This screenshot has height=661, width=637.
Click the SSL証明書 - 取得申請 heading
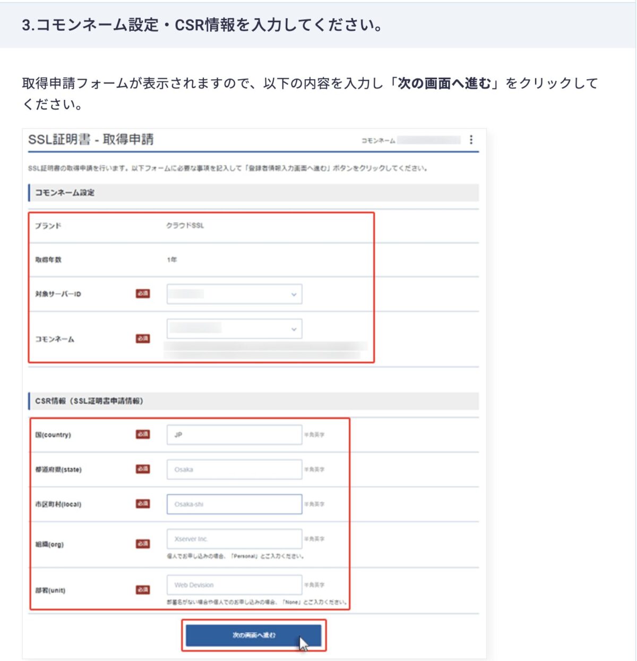(x=91, y=140)
